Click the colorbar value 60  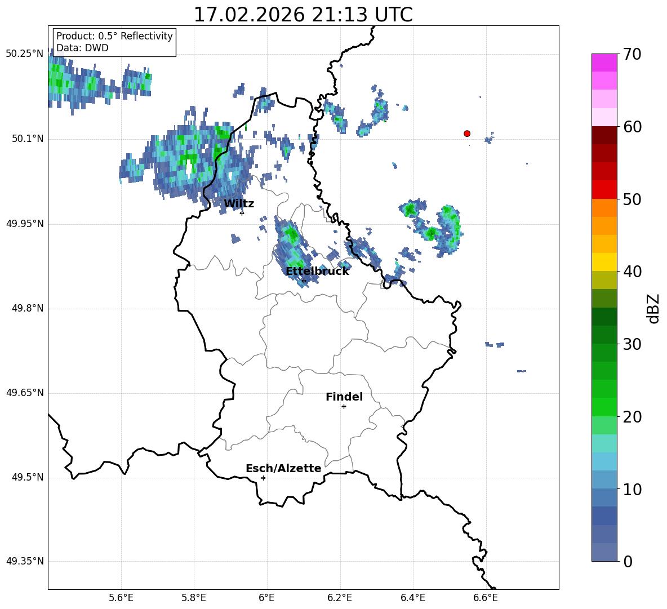click(x=632, y=127)
